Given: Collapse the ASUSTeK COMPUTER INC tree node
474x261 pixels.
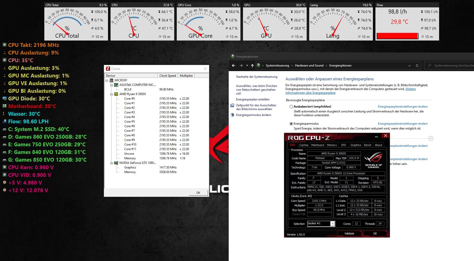Looking at the screenshot, I should [x=111, y=85].
